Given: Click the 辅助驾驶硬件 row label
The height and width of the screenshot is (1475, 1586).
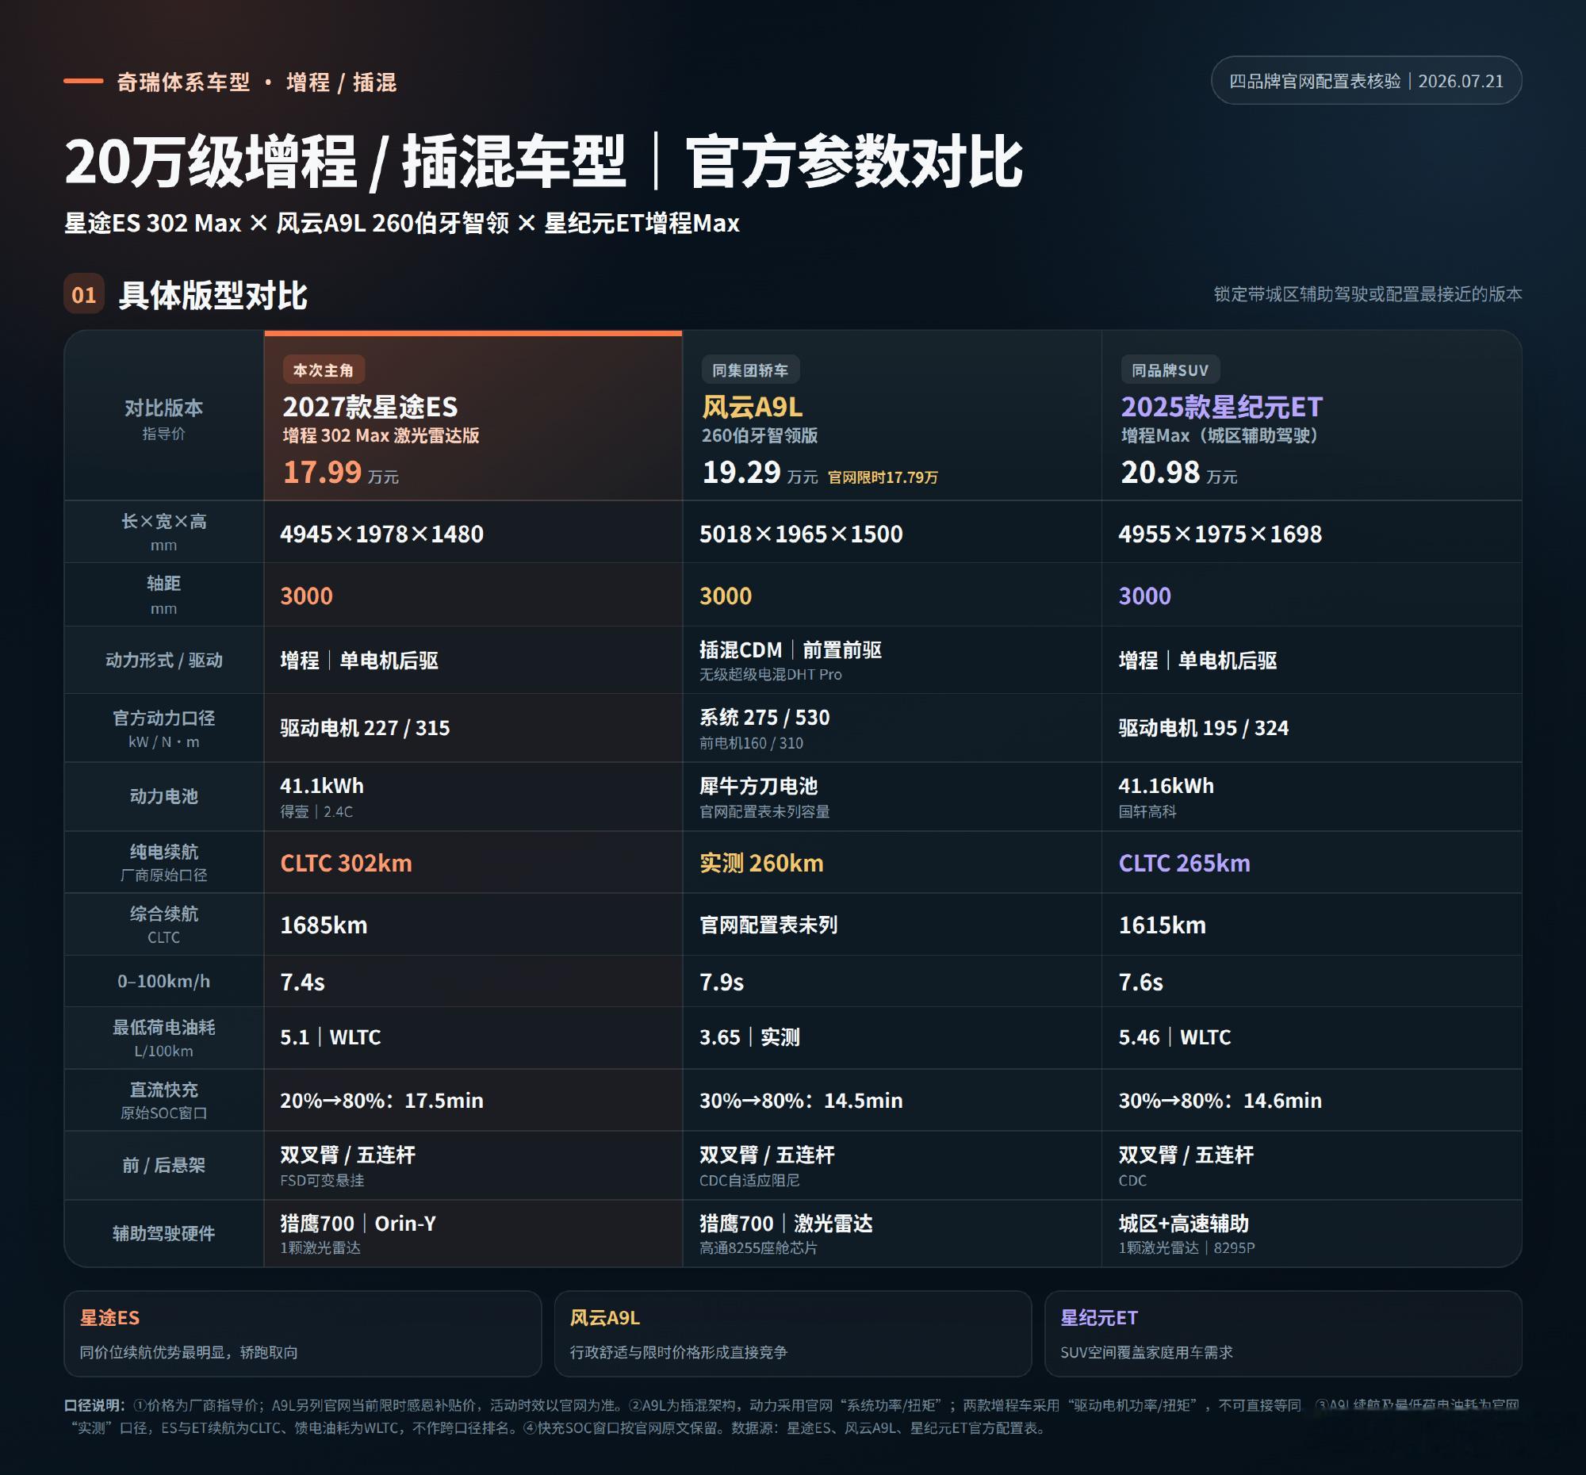Looking at the screenshot, I should [163, 1233].
